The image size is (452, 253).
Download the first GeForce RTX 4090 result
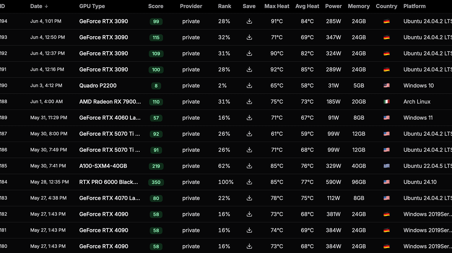[249, 214]
